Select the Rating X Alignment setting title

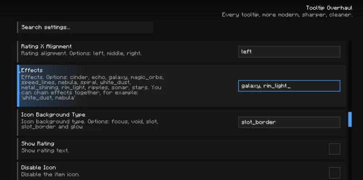tap(47, 46)
